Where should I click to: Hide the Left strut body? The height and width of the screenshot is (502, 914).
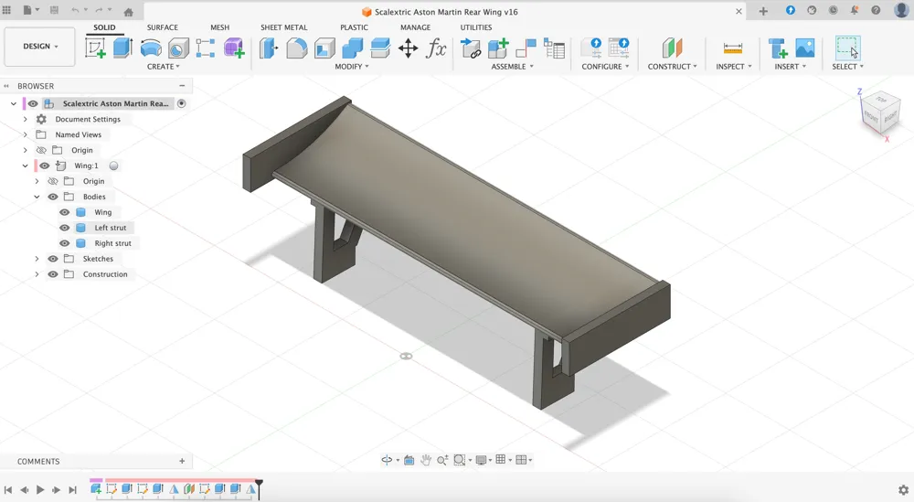pyautogui.click(x=64, y=228)
